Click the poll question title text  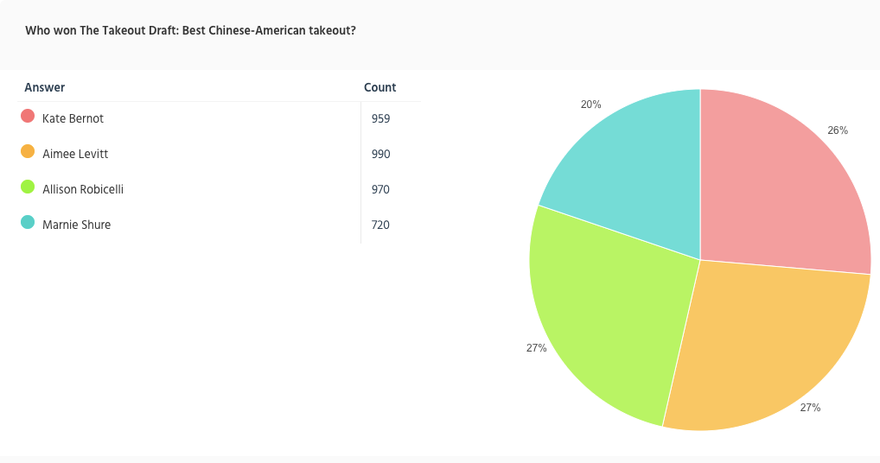190,30
